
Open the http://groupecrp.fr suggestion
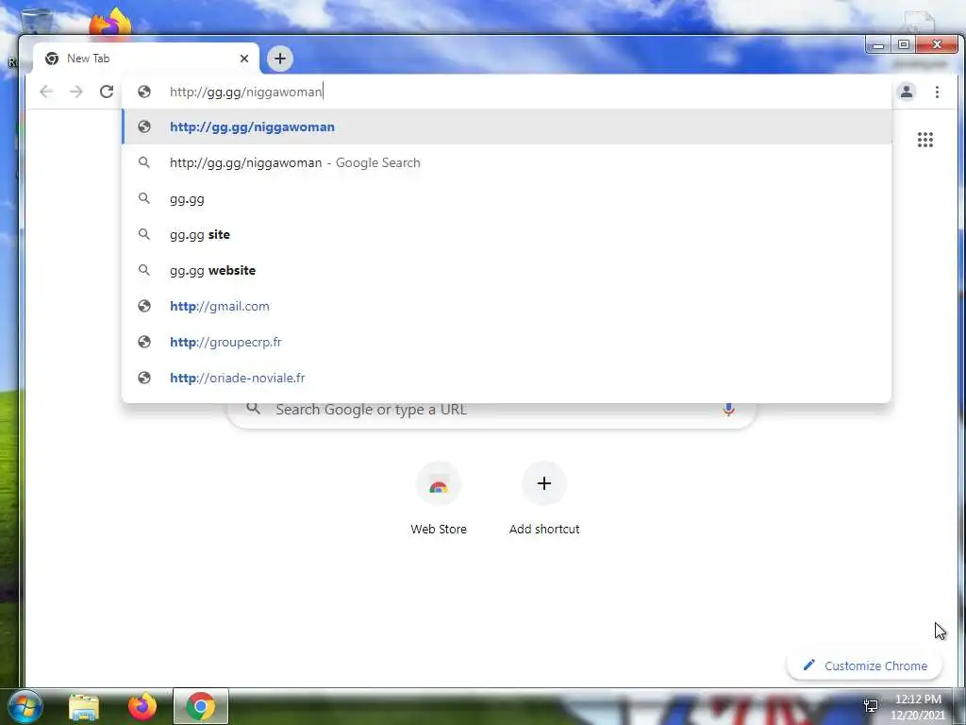(507, 342)
